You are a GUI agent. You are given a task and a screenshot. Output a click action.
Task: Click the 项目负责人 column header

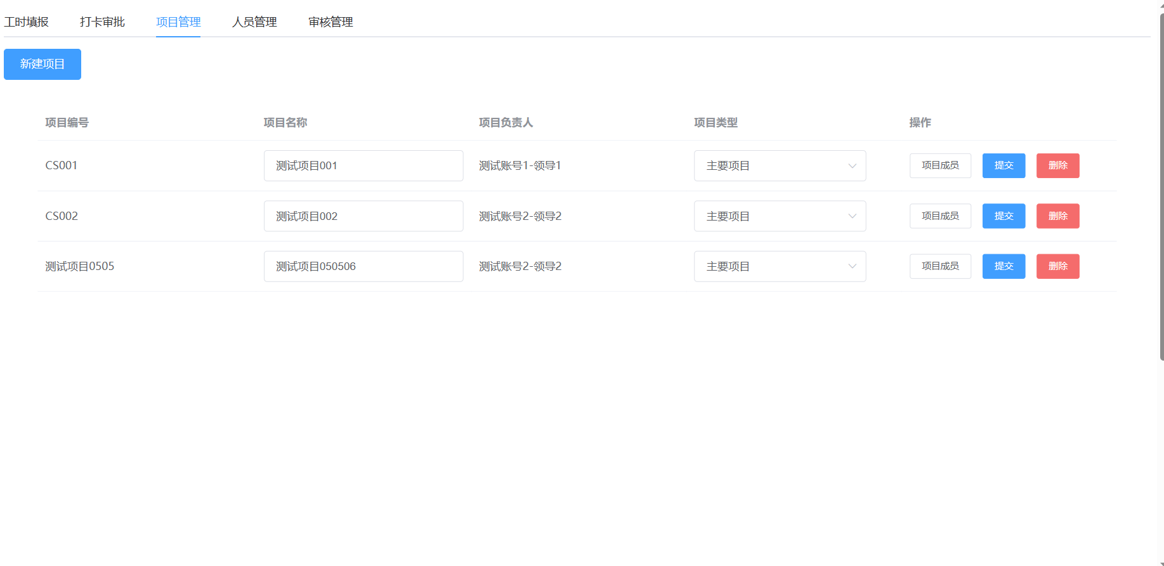click(506, 122)
